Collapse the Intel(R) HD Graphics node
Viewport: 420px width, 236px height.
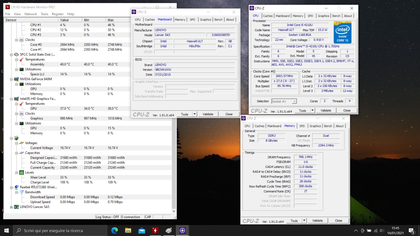coord(11,99)
